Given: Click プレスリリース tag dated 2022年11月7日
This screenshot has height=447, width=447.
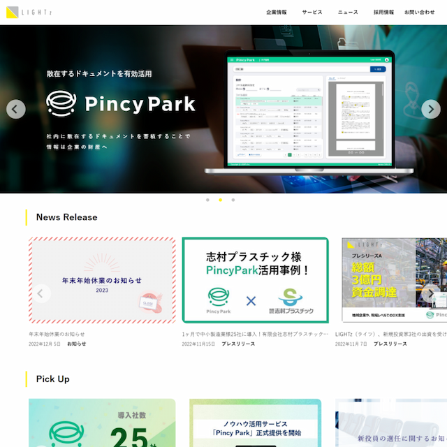Looking at the screenshot, I should 390,344.
